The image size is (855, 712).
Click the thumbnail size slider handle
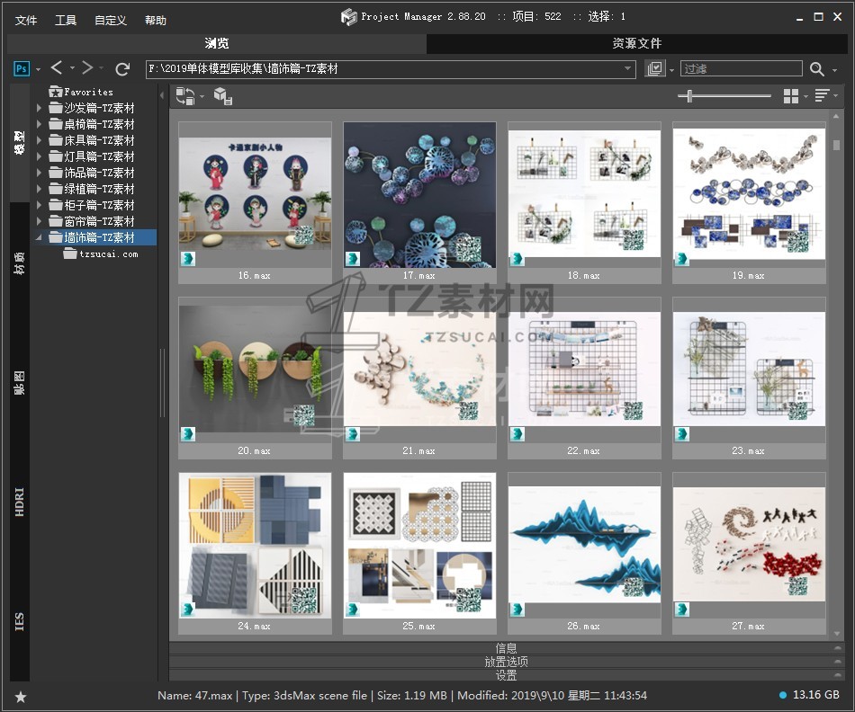[690, 96]
